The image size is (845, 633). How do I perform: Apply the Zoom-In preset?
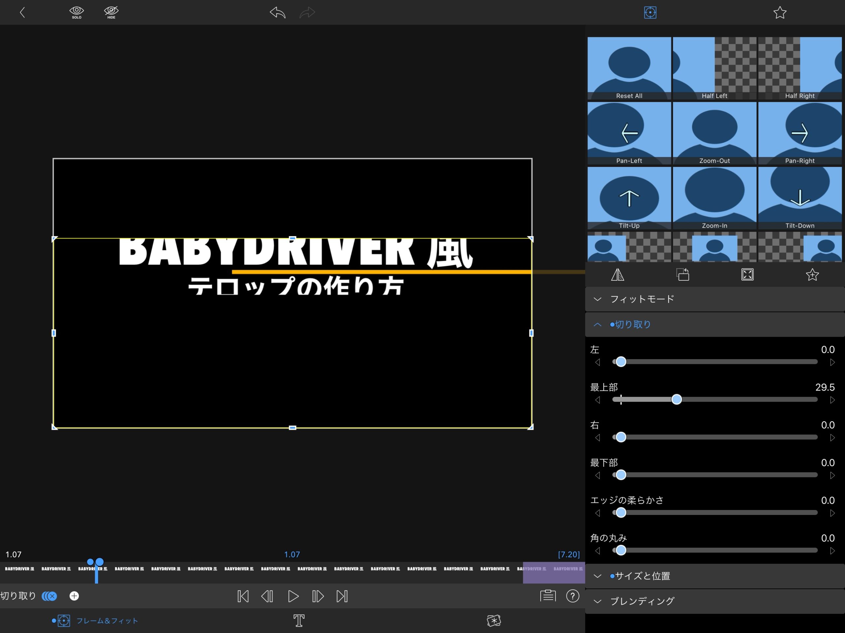(714, 198)
